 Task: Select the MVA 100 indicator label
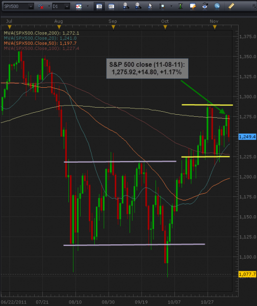[41, 48]
